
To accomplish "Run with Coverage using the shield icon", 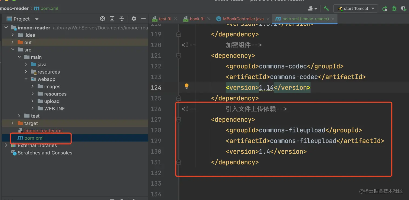I will (404, 9).
